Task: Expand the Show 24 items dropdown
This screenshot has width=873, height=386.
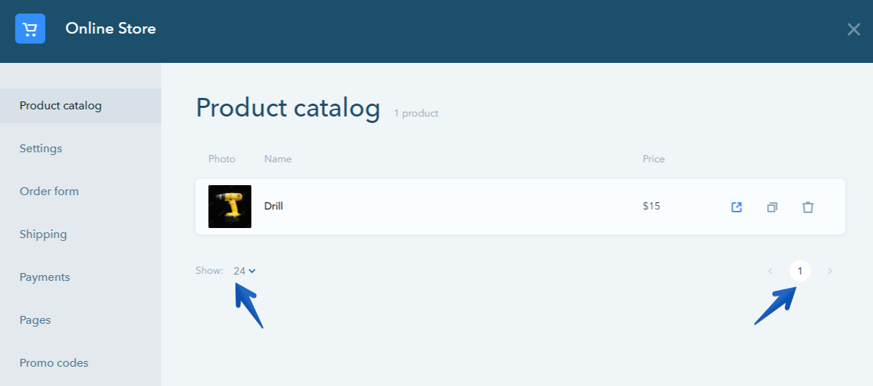Action: pyautogui.click(x=245, y=271)
